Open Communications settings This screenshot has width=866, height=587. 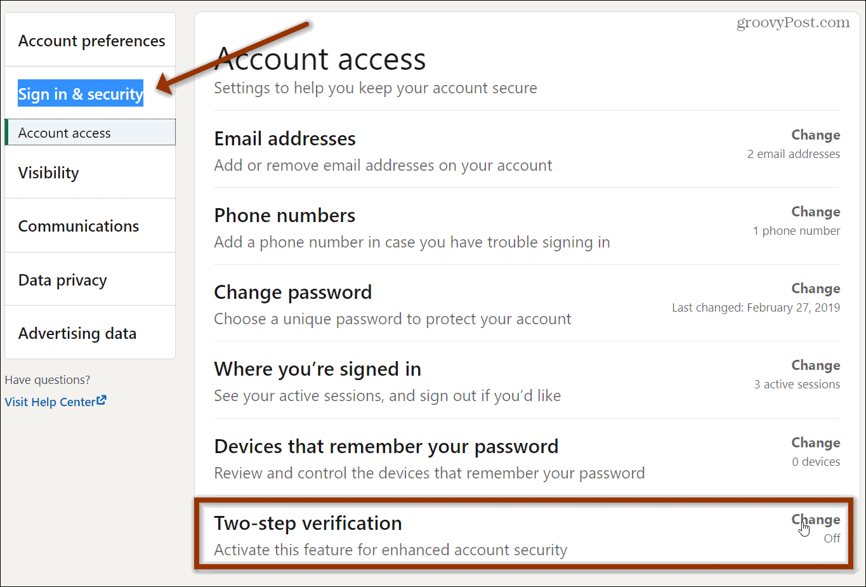pos(79,227)
